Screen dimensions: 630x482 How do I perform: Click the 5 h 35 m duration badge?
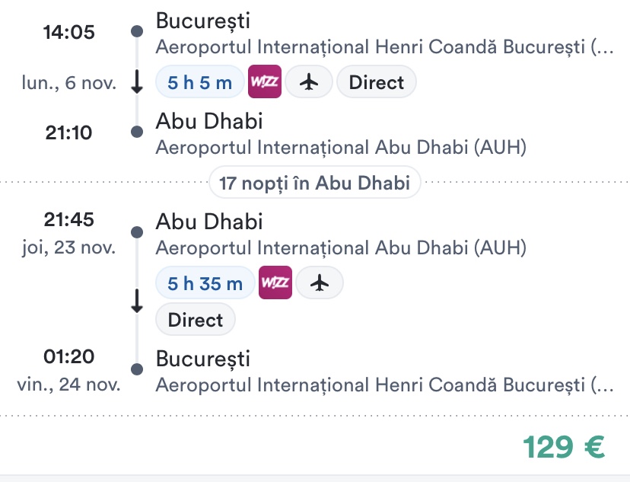coord(205,283)
